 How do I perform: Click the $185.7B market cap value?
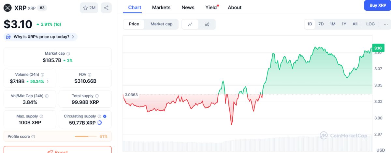click(52, 60)
